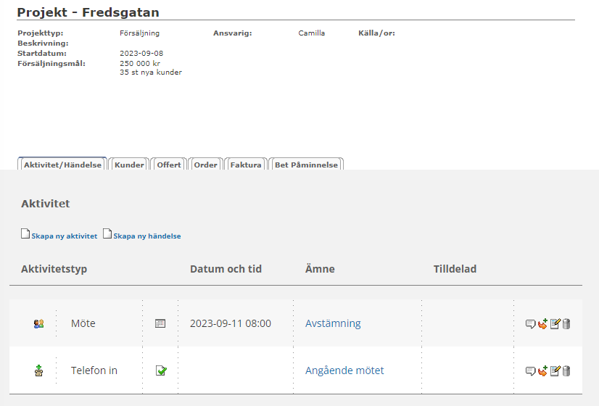
Task: Select the Faktura tab
Action: 245,165
